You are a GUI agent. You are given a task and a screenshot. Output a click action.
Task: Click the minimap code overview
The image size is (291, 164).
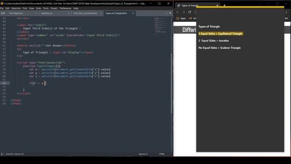coord(160,26)
